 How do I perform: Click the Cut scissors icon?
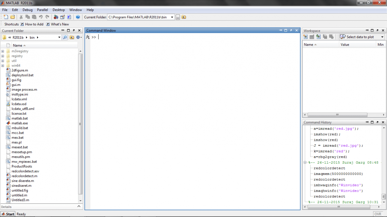pos(21,17)
